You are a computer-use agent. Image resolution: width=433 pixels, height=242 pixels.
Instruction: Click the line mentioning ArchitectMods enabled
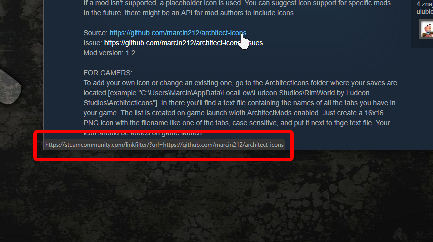tap(233, 113)
